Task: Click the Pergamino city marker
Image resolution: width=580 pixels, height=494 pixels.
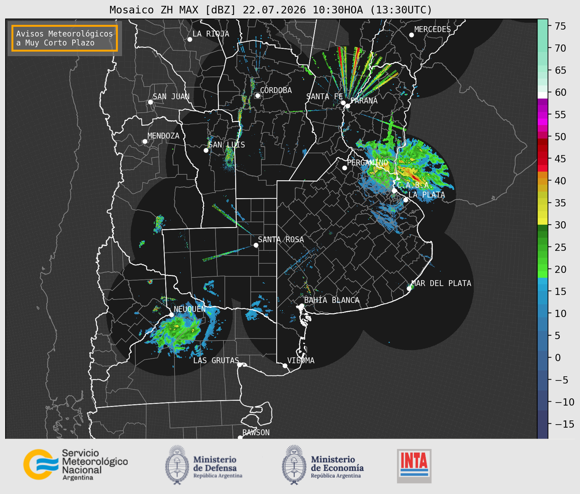Action: [x=344, y=168]
